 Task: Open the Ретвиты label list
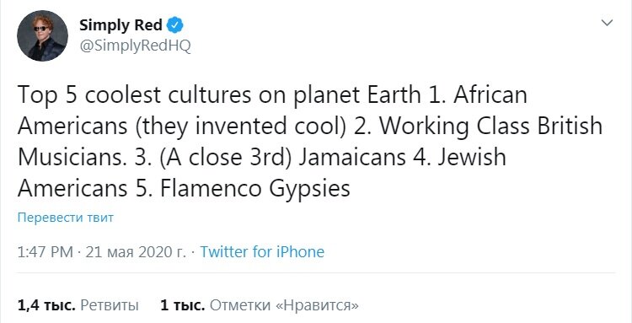click(110, 305)
